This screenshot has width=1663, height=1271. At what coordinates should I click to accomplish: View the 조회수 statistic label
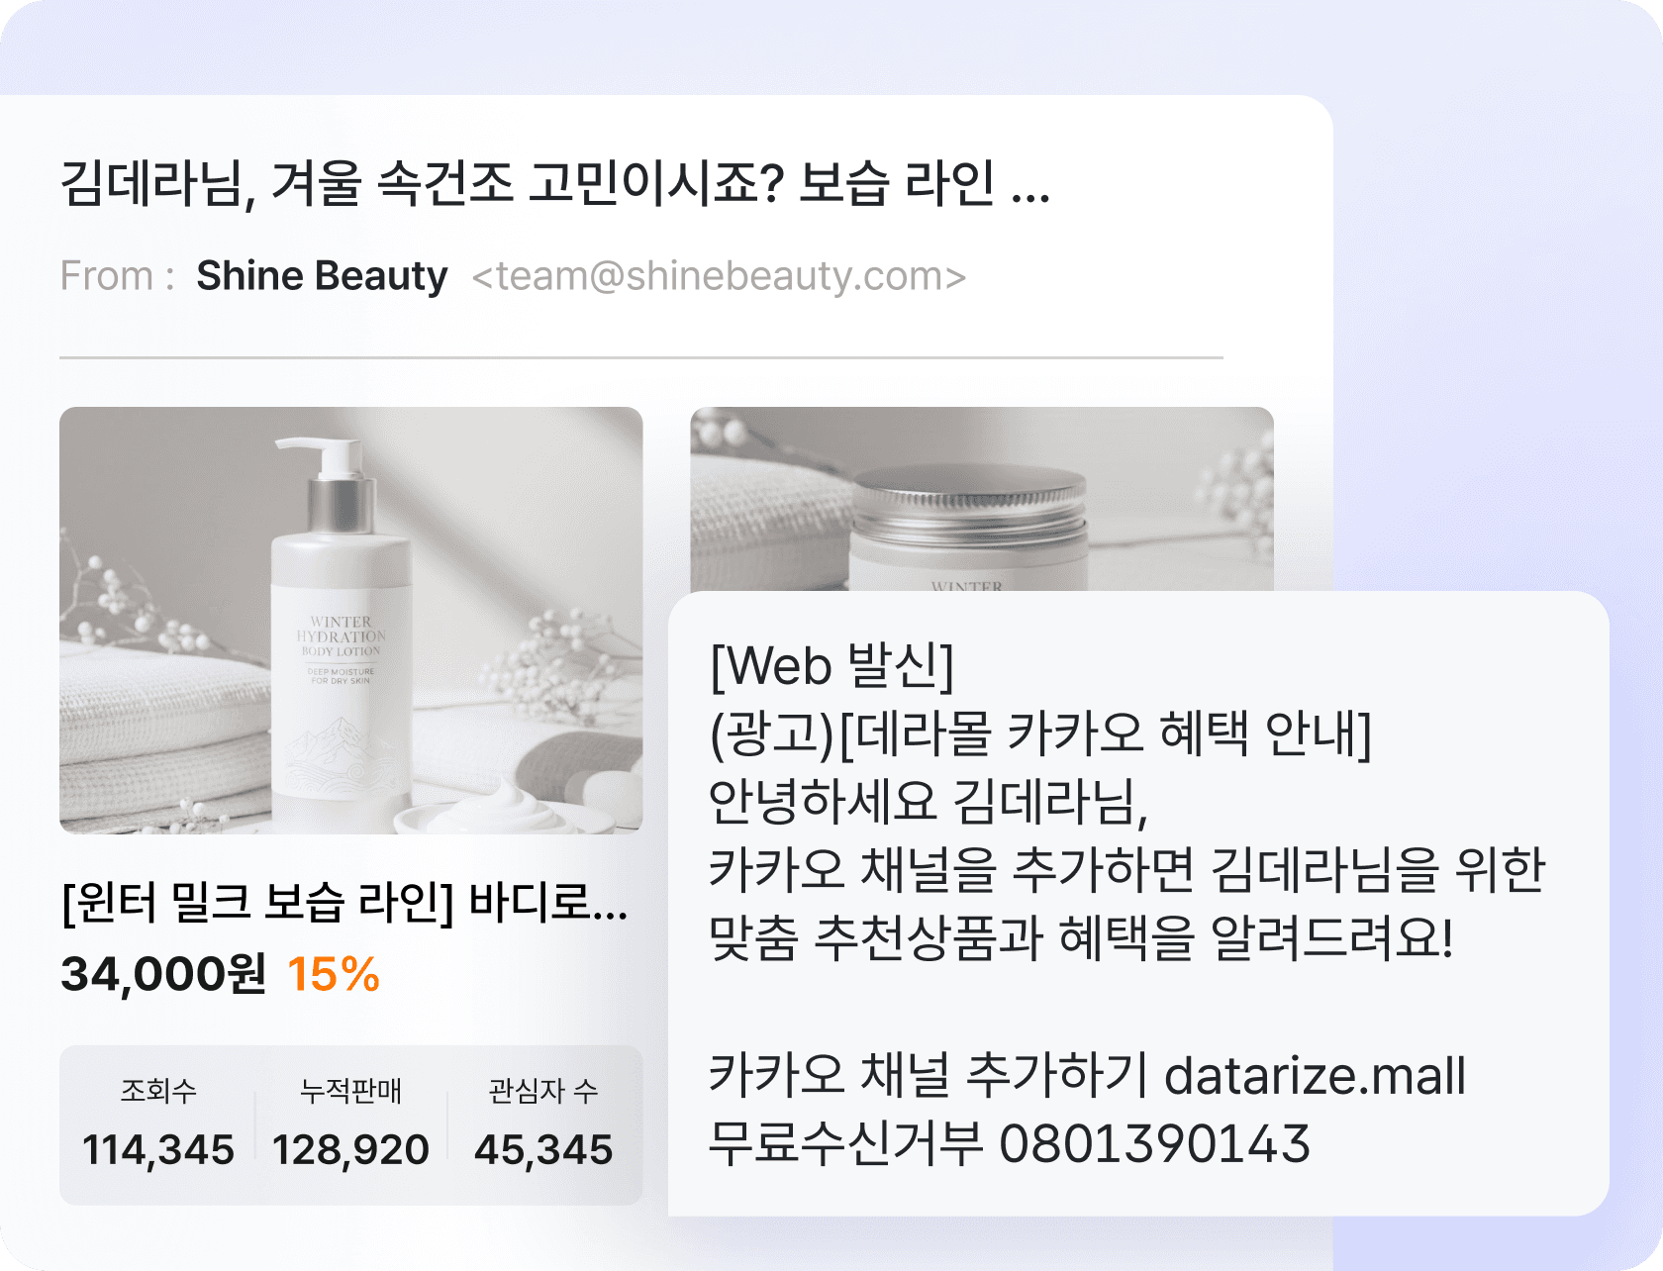pos(158,1091)
